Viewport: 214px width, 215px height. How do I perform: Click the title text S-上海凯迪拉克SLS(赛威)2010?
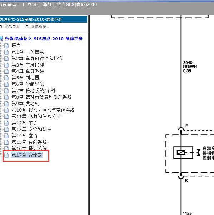coord(65,5)
